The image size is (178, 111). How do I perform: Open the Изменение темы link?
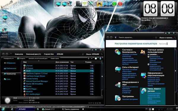coord(154,78)
